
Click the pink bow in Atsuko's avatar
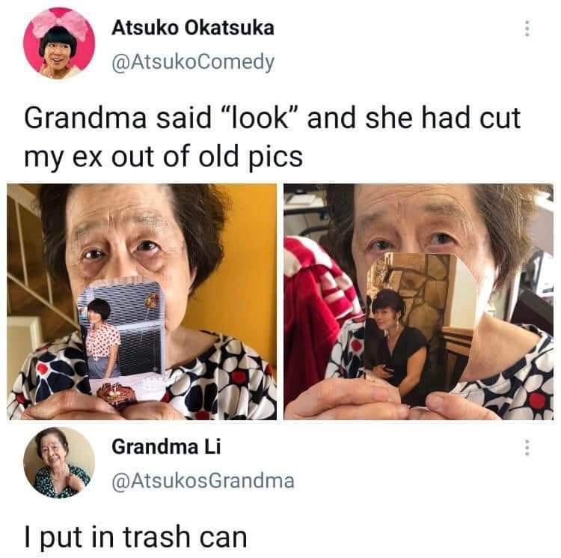pyautogui.click(x=59, y=24)
